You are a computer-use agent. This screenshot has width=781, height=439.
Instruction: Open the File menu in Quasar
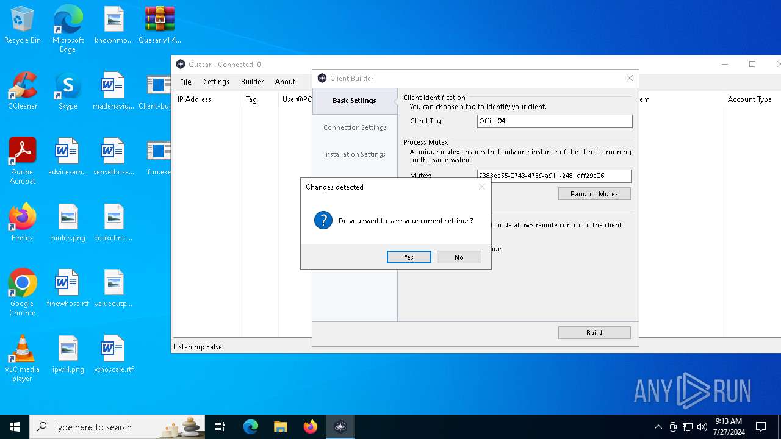point(185,82)
